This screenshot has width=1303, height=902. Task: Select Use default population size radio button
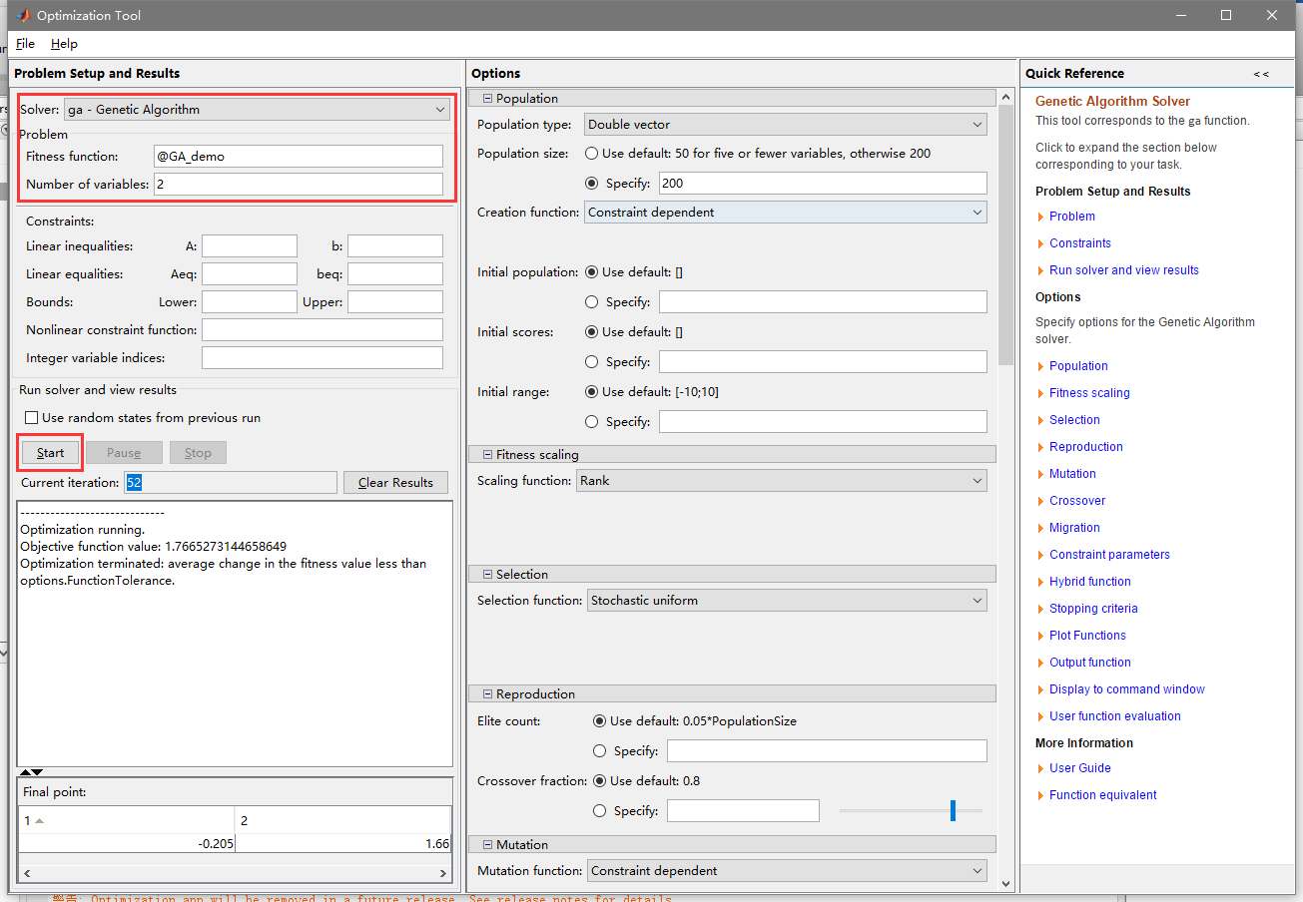[x=592, y=154]
